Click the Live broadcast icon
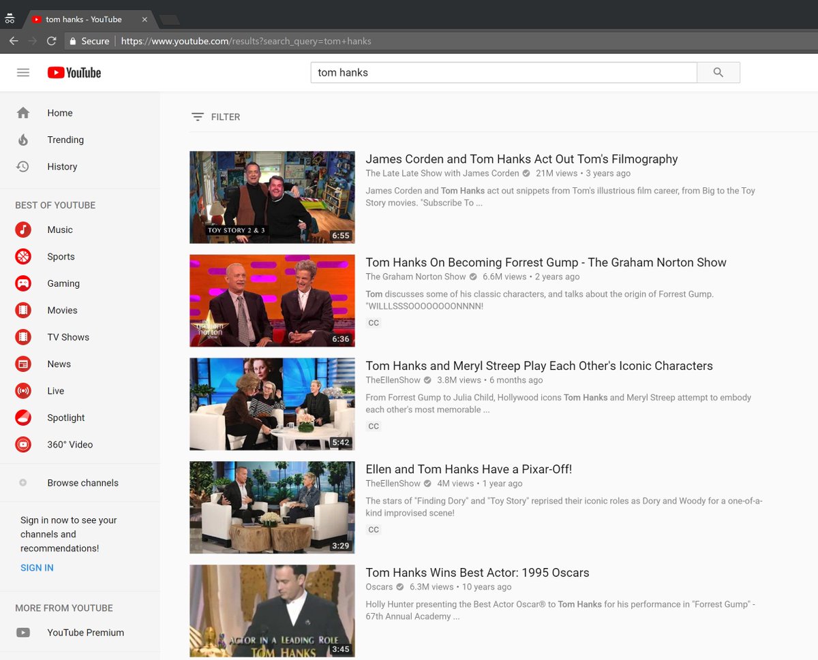818x660 pixels. tap(23, 390)
